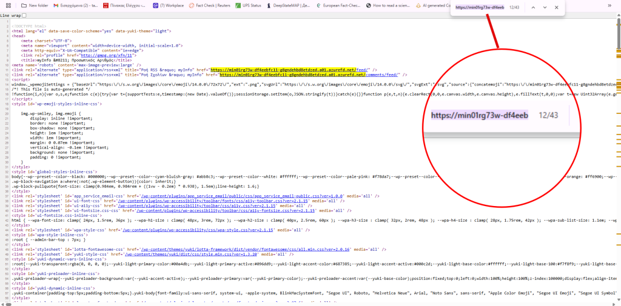
Task: Open the Gmail inbox bookmark
Action: pos(76,5)
